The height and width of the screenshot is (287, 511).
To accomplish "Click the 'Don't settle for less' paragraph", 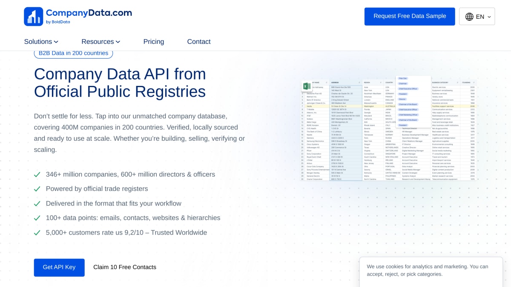I will tap(140, 133).
